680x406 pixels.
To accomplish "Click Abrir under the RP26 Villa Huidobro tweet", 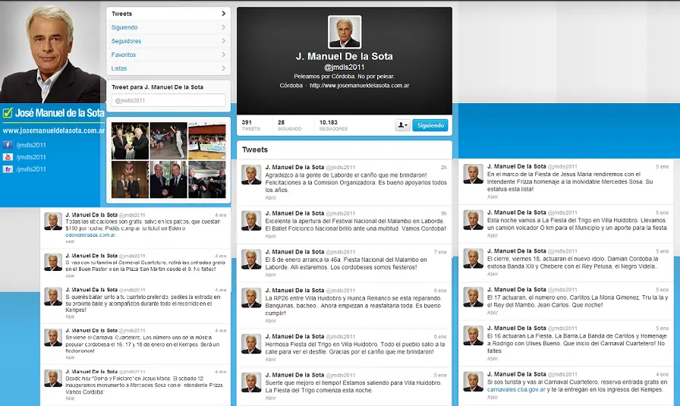I will click(x=271, y=321).
